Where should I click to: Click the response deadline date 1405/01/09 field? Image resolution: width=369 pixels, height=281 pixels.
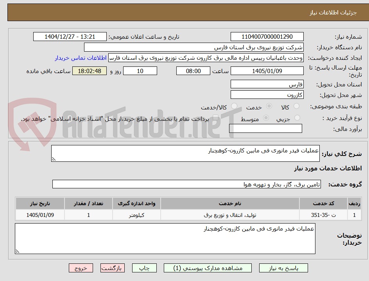[x=267, y=71]
